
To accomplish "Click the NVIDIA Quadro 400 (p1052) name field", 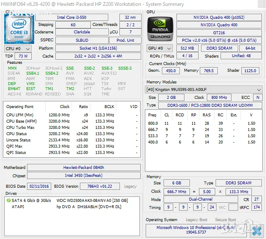I will point(219,18).
